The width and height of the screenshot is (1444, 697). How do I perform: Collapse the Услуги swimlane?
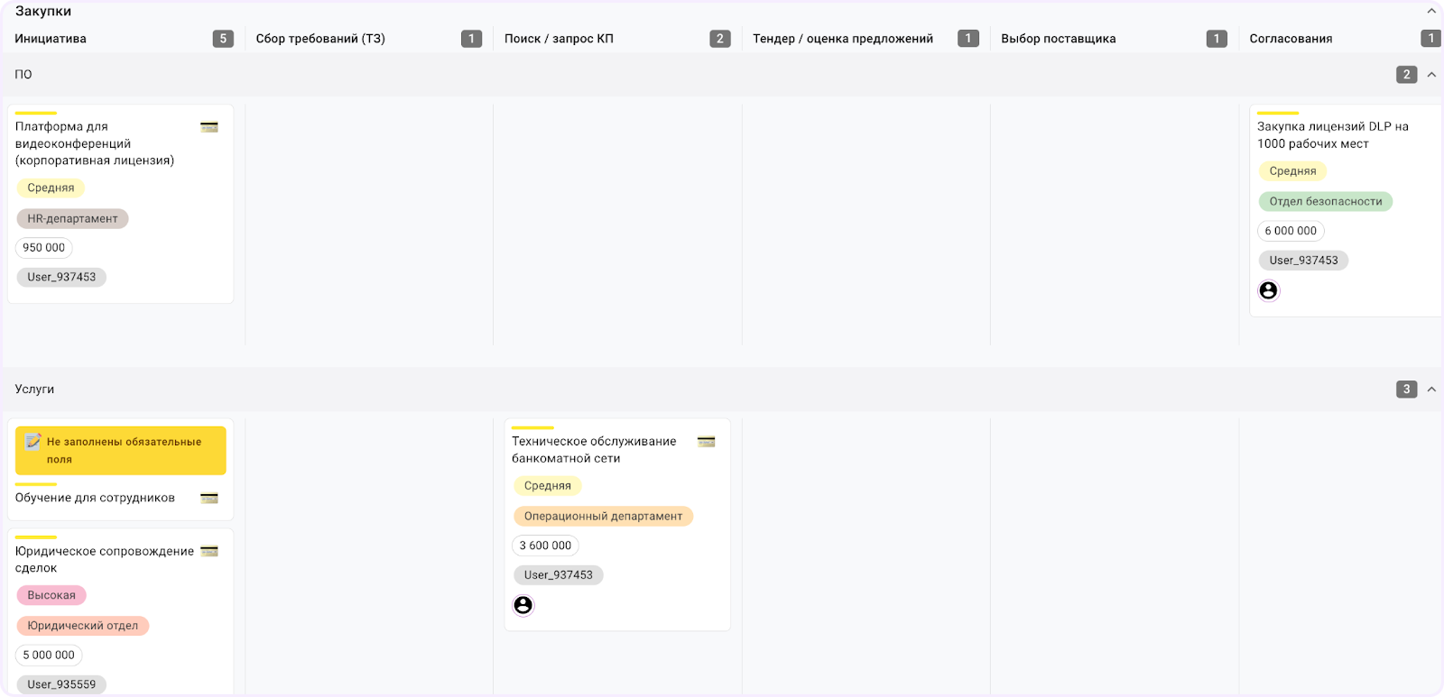click(x=1431, y=390)
